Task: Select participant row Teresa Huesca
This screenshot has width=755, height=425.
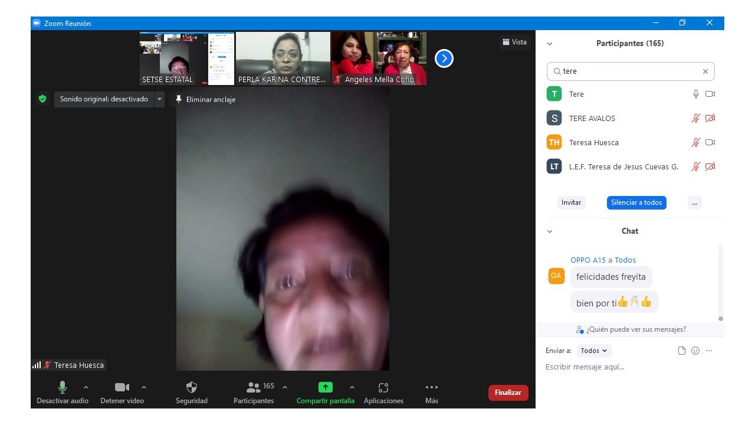Action: [x=630, y=142]
